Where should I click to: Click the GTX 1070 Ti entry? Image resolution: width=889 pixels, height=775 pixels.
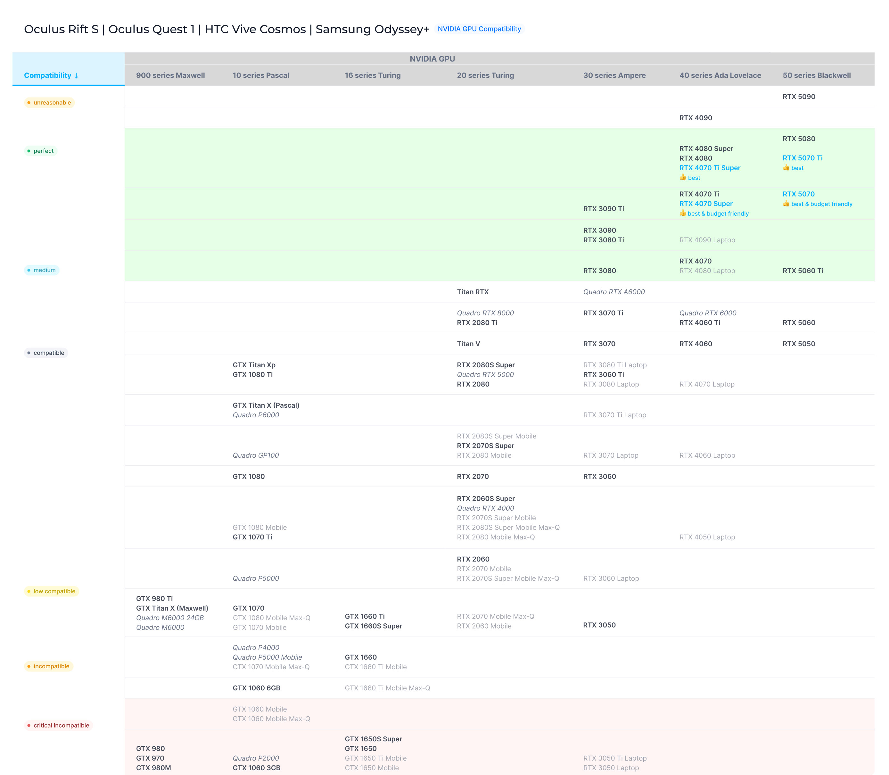(x=252, y=537)
